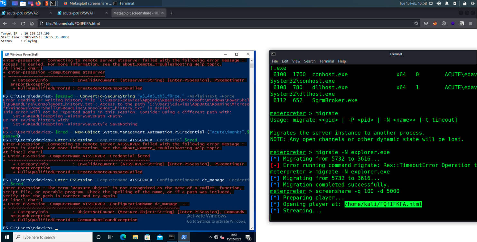Click the desktop switcher icon in Kali panel

coord(15,4)
